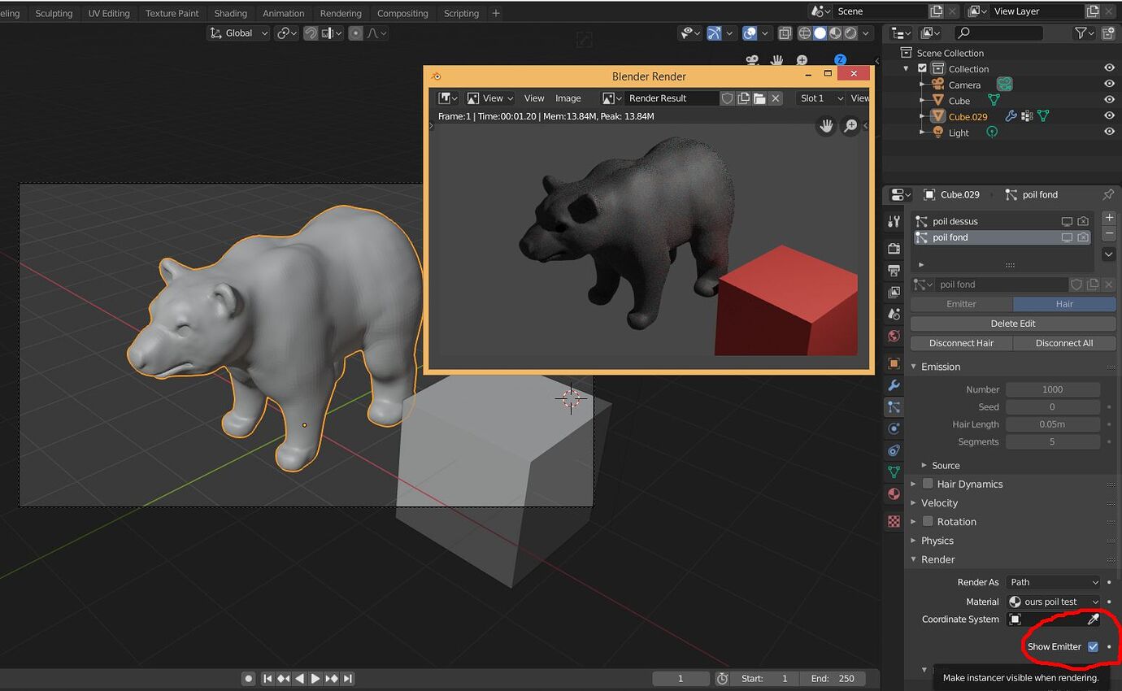The height and width of the screenshot is (691, 1122).
Task: Select the Emitter particle type button
Action: 961,304
